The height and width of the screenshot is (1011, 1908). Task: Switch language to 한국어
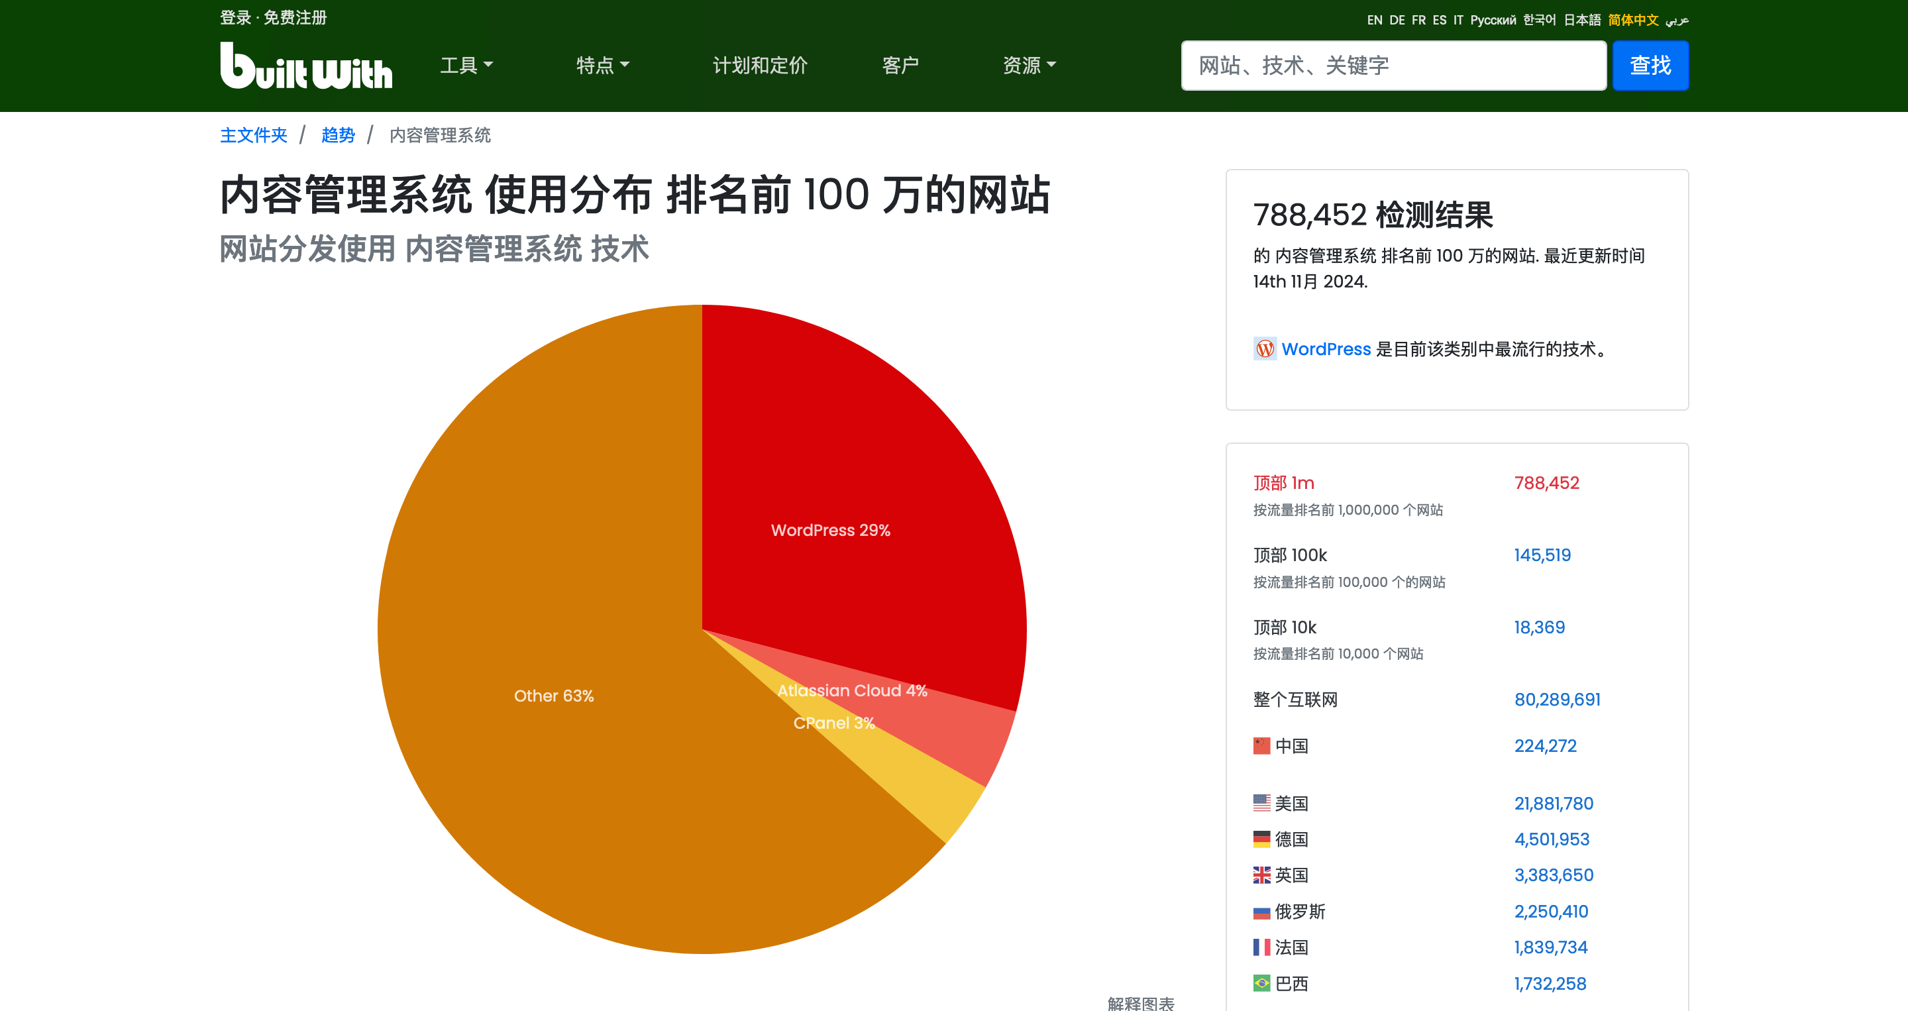coord(1539,20)
